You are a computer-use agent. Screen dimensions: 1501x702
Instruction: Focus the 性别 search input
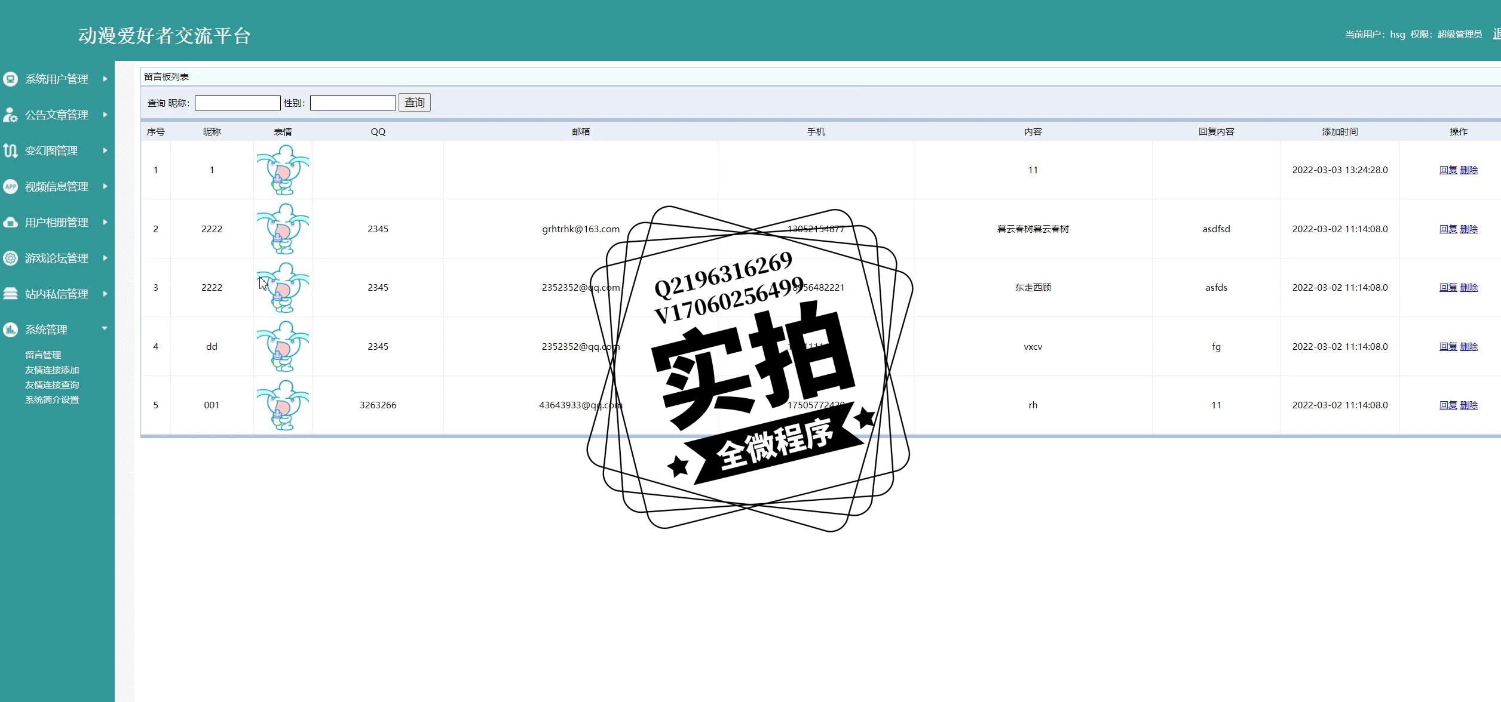[353, 103]
